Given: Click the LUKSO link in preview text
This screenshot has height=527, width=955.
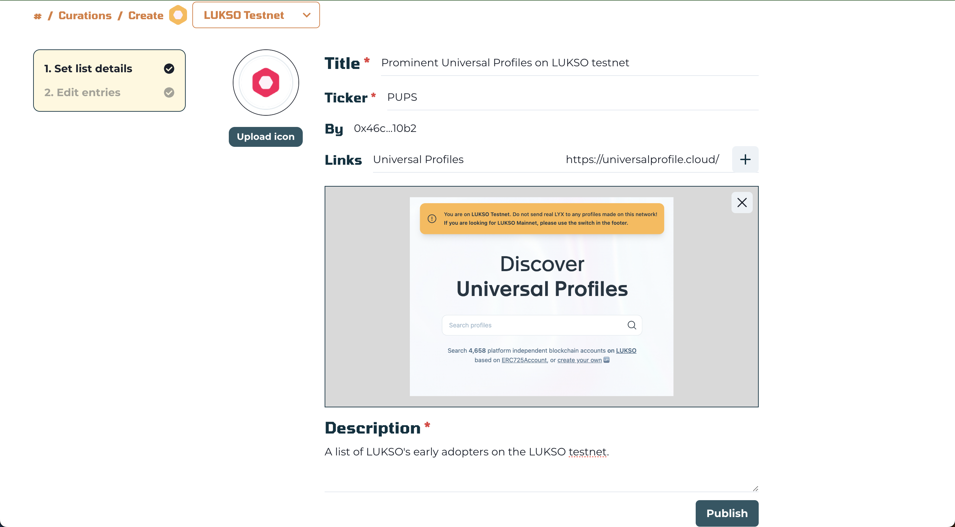Looking at the screenshot, I should click(x=626, y=351).
